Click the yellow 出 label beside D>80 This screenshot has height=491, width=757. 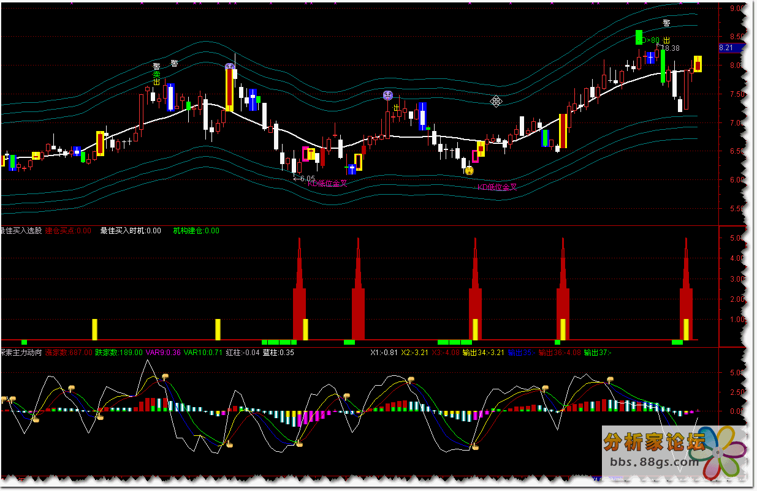(x=666, y=40)
